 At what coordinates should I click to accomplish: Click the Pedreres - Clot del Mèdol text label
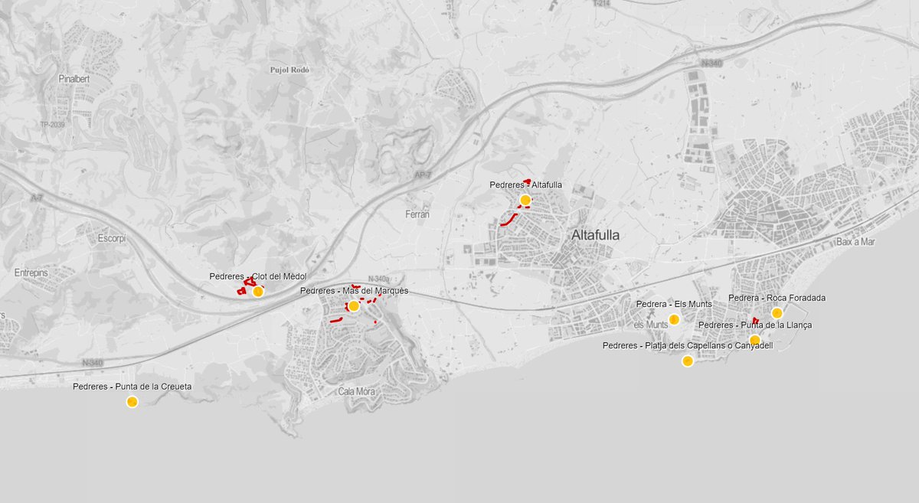point(257,276)
